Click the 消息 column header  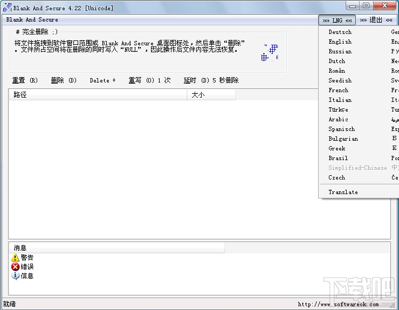[x=117, y=248]
